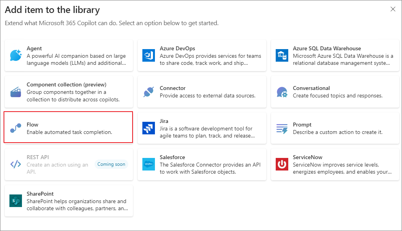Click 'Add item to the library' heading

(x=52, y=10)
